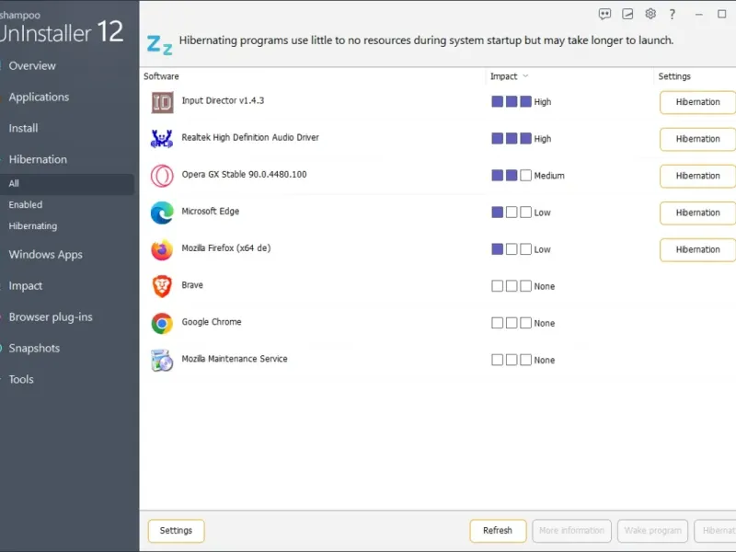The height and width of the screenshot is (552, 736).
Task: Select the Realtek audio driver icon
Action: (162, 139)
